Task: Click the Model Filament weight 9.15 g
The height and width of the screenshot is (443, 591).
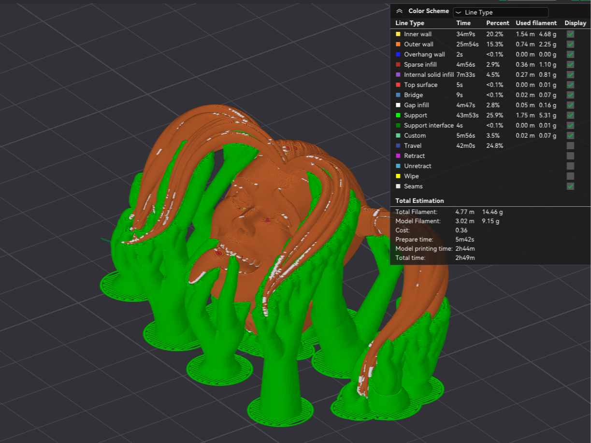Action: tap(490, 221)
